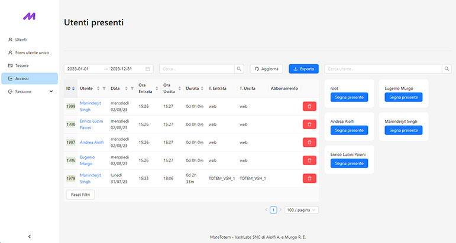The image size is (456, 243).
Task: Collapse the sidebar with bottom chevron
Action: (30, 236)
